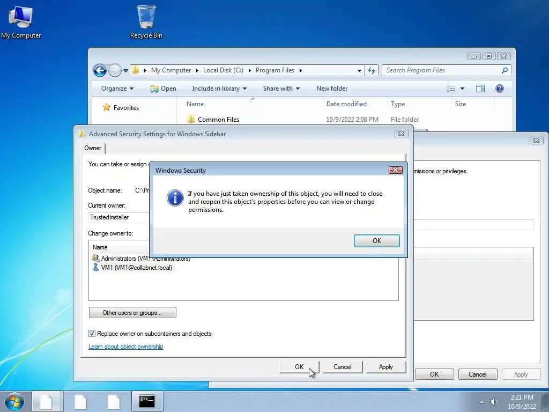Screen dimensions: 549x412
Task: Click Other users or groups button
Action: pyautogui.click(x=132, y=313)
